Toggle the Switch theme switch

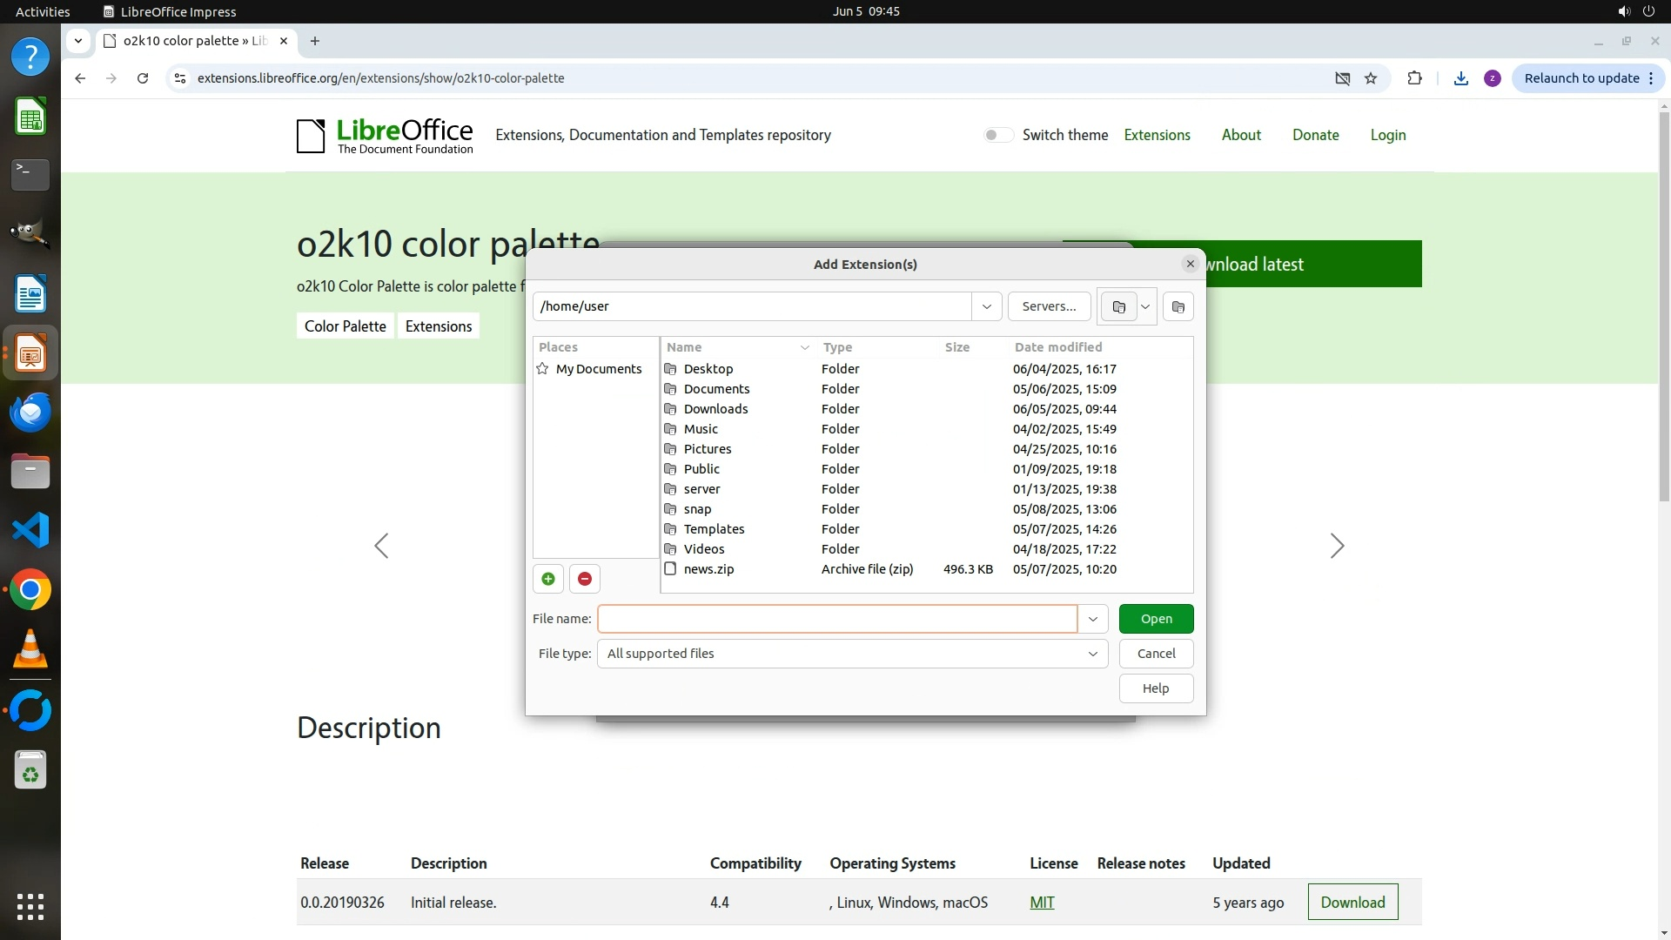pyautogui.click(x=998, y=135)
